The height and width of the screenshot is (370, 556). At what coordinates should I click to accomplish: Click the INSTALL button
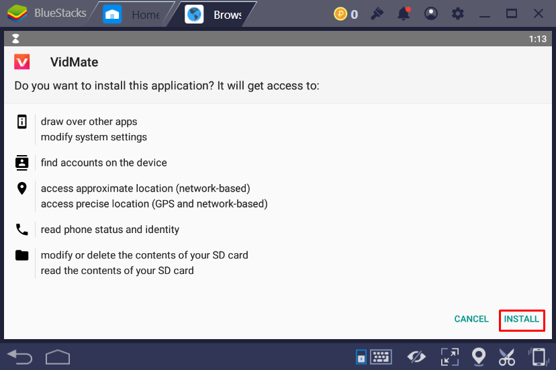point(521,319)
